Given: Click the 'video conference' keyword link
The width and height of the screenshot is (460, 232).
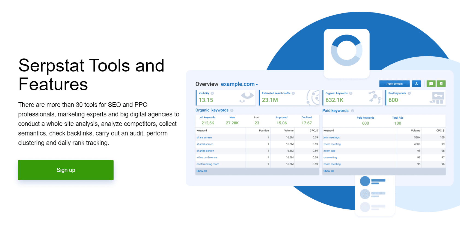Looking at the screenshot, I should click(207, 157).
